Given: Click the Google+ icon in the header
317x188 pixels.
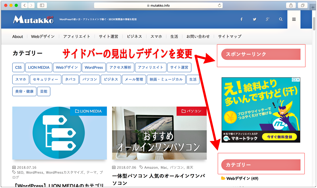Looking at the screenshot, I should click(268, 19).
